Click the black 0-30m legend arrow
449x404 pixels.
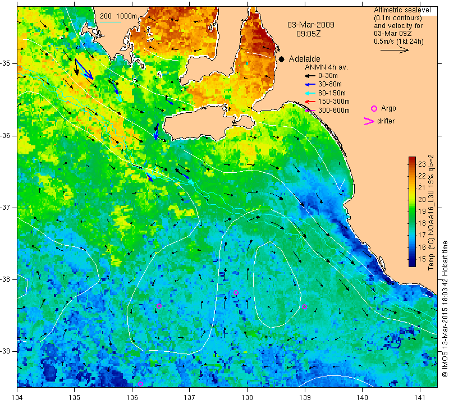click(310, 76)
